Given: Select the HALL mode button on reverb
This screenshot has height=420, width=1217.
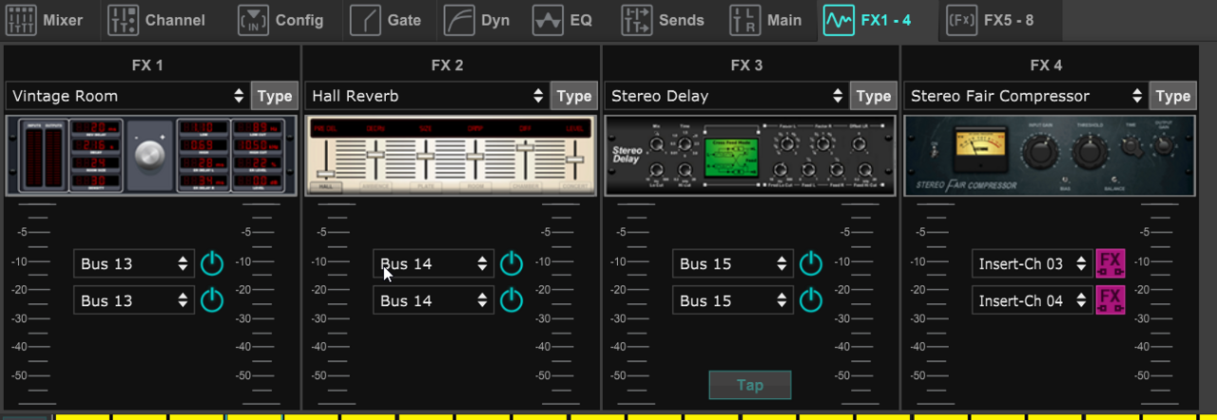Looking at the screenshot, I should pos(326,187).
